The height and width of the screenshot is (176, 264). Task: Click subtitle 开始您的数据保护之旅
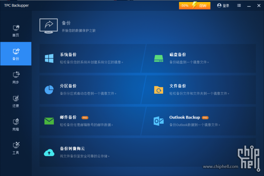(79, 30)
